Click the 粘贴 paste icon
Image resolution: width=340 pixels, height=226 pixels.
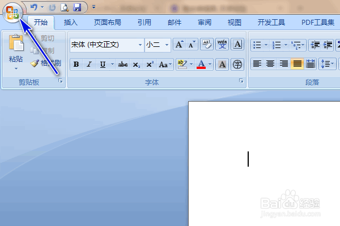[16, 43]
